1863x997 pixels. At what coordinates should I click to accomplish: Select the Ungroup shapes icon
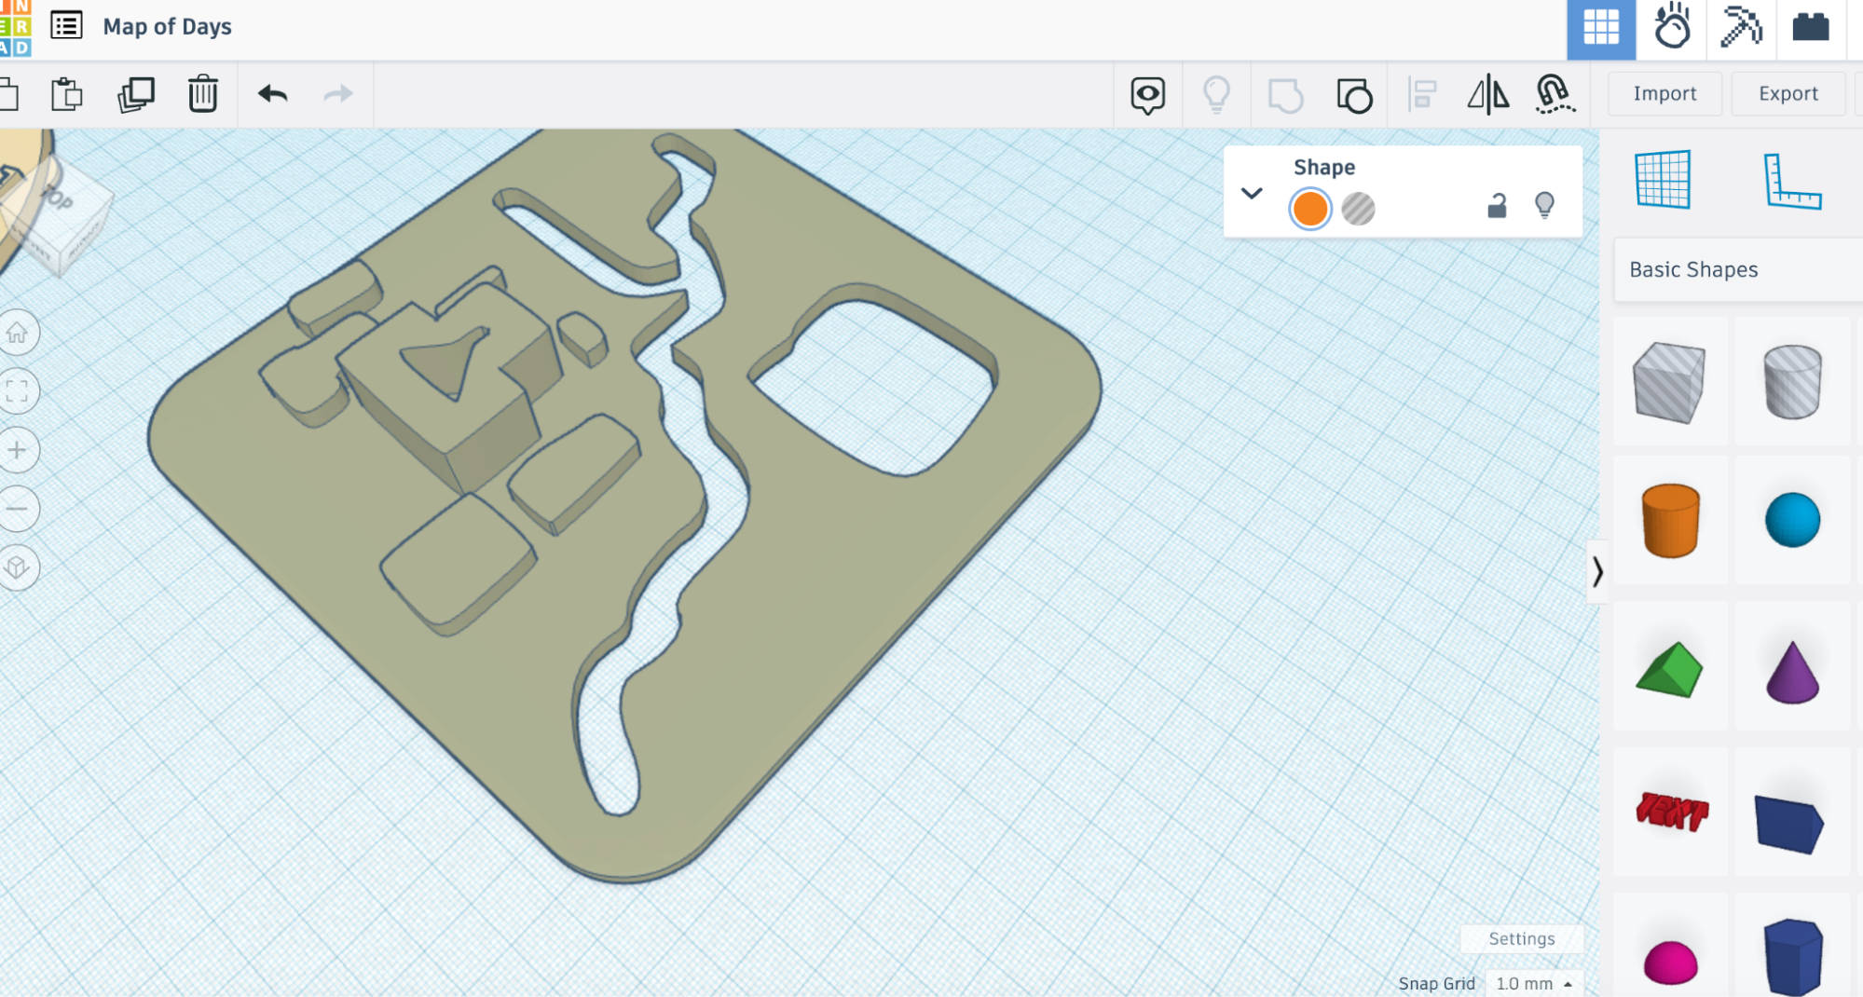(1353, 94)
